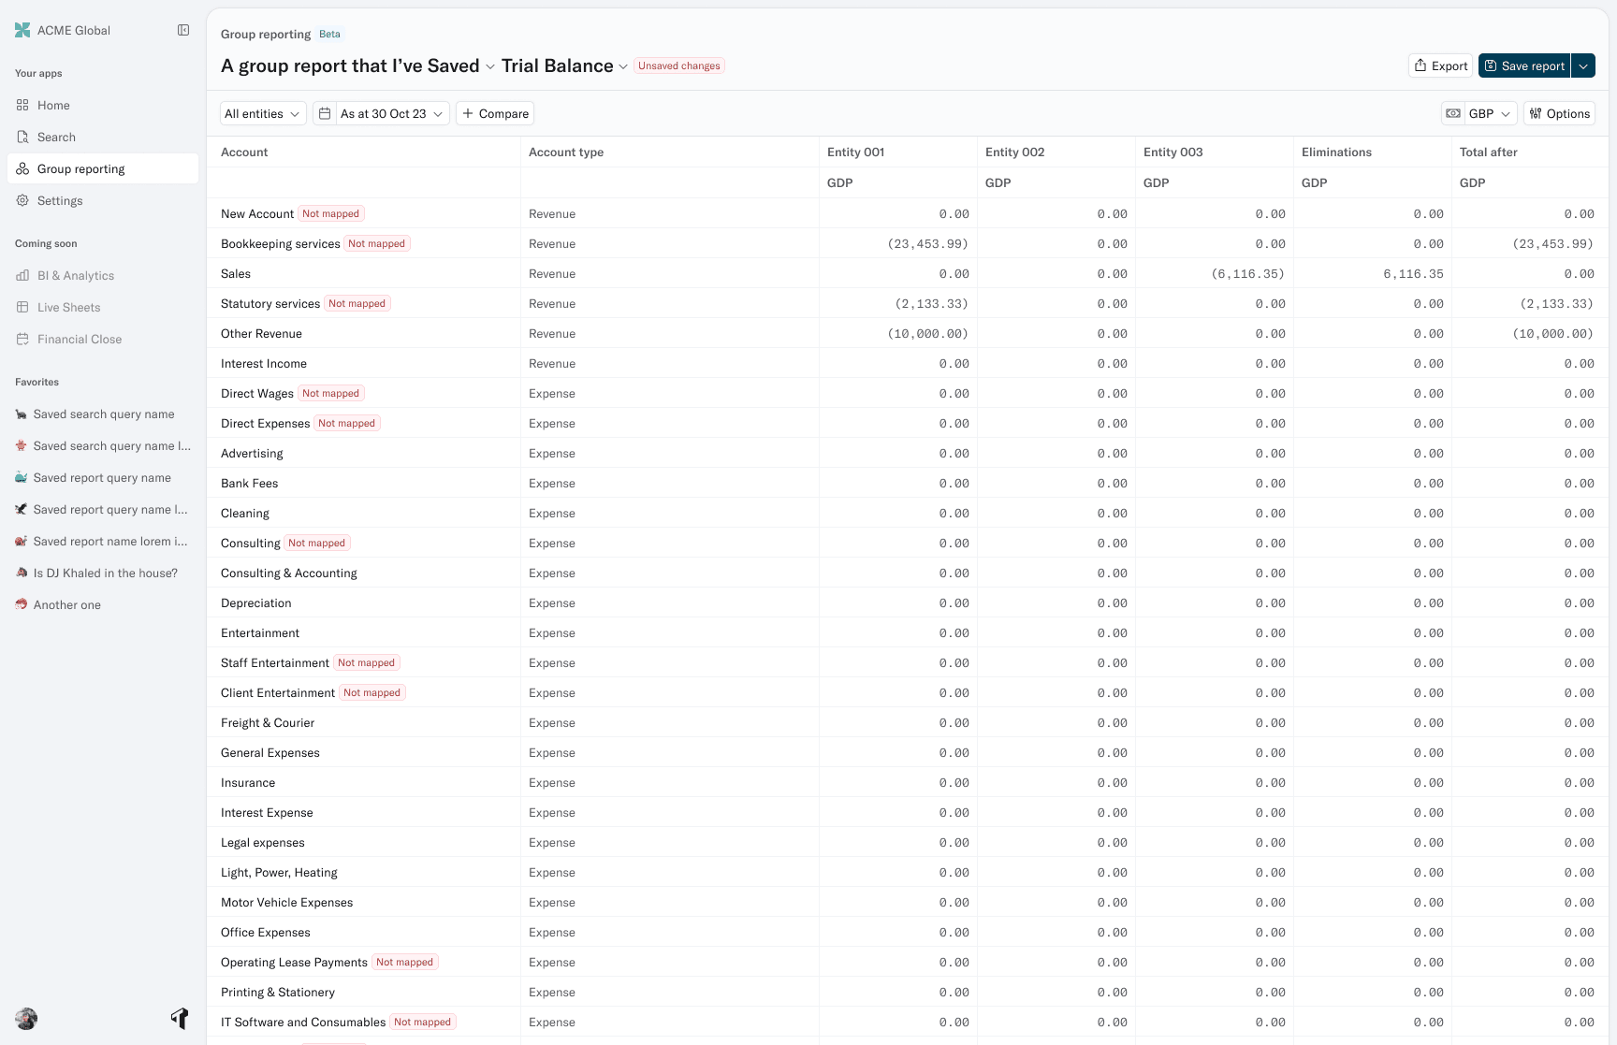The height and width of the screenshot is (1045, 1617).
Task: Open Settings from the sidebar
Action: 60,200
